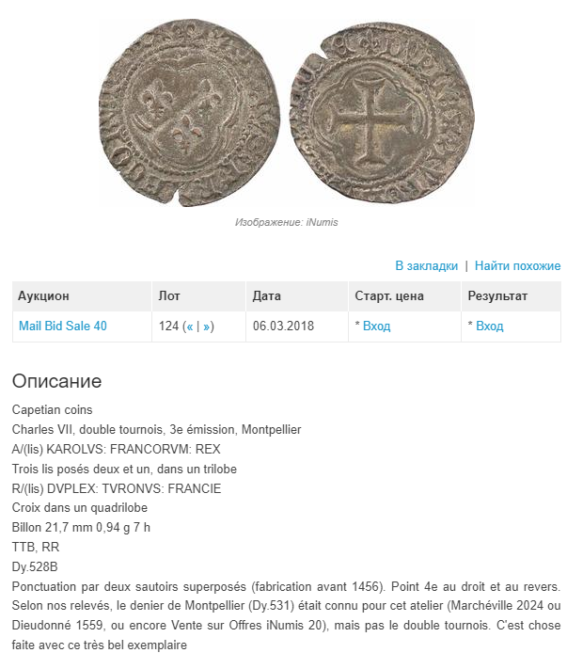
Task: Click Вход link under Старт. цена
Action: point(376,326)
